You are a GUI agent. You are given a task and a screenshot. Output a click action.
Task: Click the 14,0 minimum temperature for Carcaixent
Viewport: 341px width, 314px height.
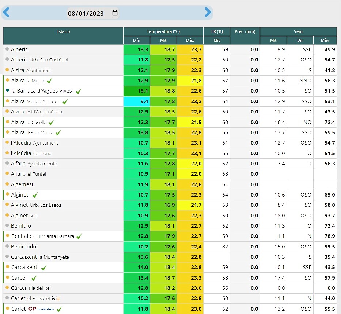[137, 268]
